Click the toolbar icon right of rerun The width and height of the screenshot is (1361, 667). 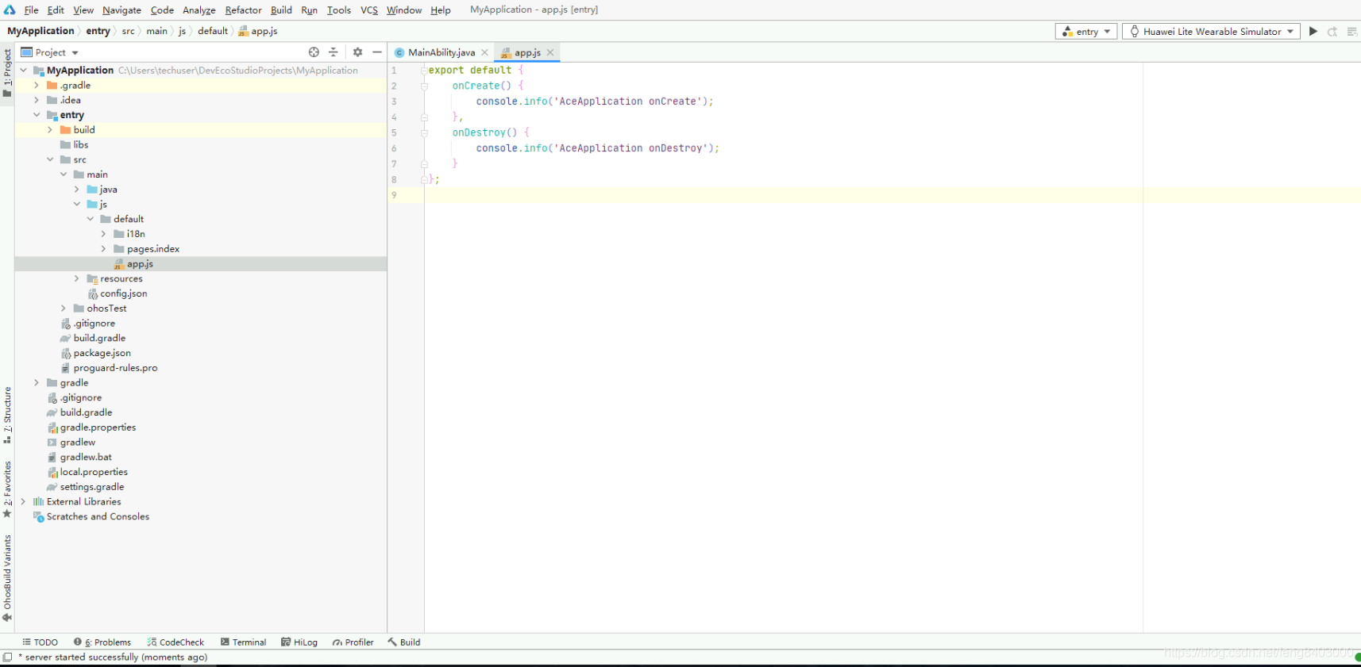pos(1351,31)
